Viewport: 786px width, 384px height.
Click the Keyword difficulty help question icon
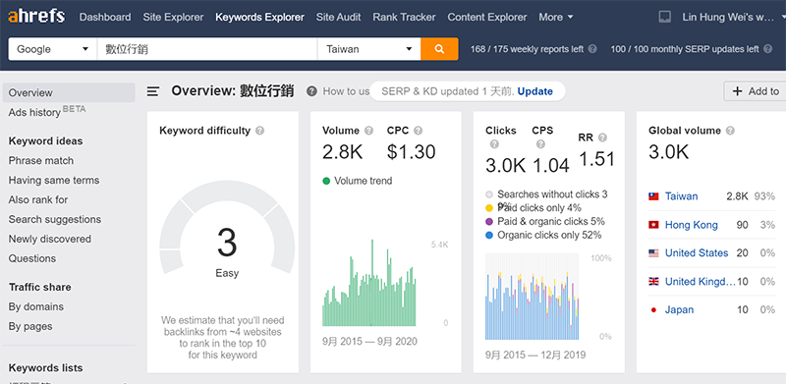click(x=259, y=131)
